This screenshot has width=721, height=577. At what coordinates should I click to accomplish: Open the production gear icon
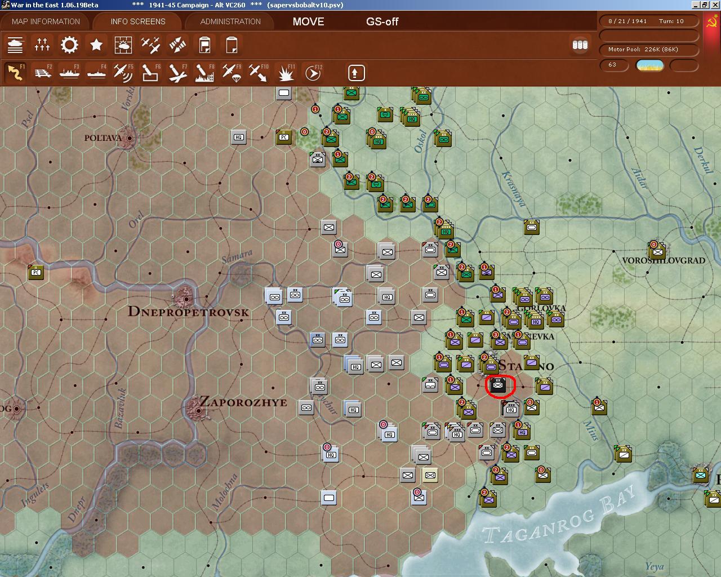(x=69, y=45)
